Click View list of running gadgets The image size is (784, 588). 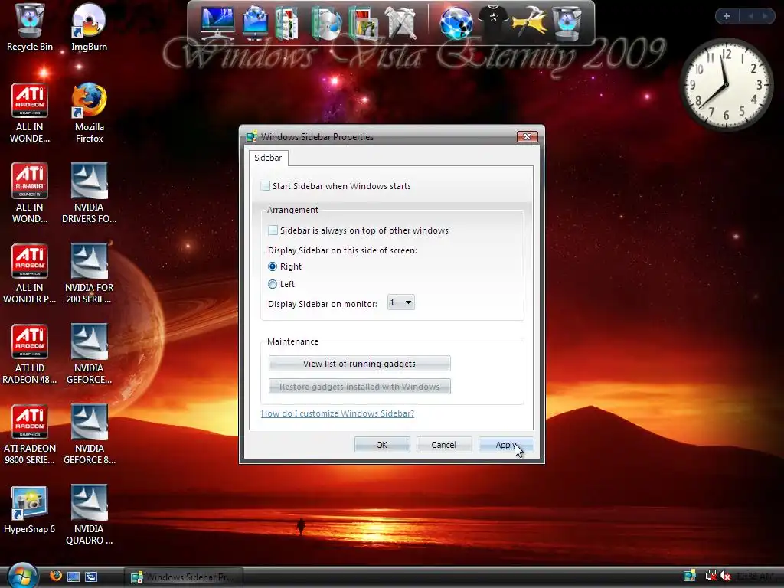point(360,364)
